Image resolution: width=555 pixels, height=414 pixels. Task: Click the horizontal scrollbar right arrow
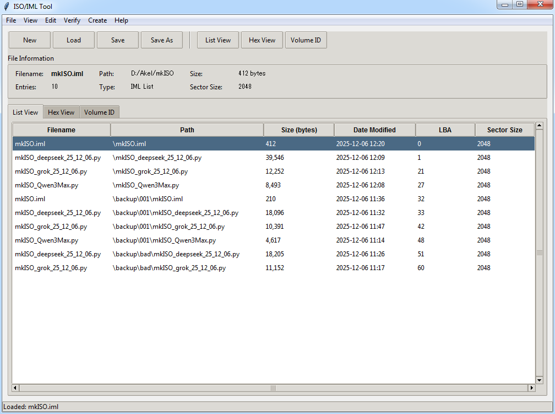point(532,388)
